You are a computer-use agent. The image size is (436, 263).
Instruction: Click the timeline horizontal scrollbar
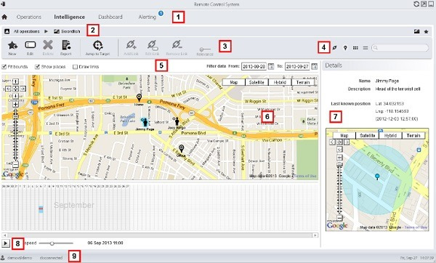(x=160, y=235)
